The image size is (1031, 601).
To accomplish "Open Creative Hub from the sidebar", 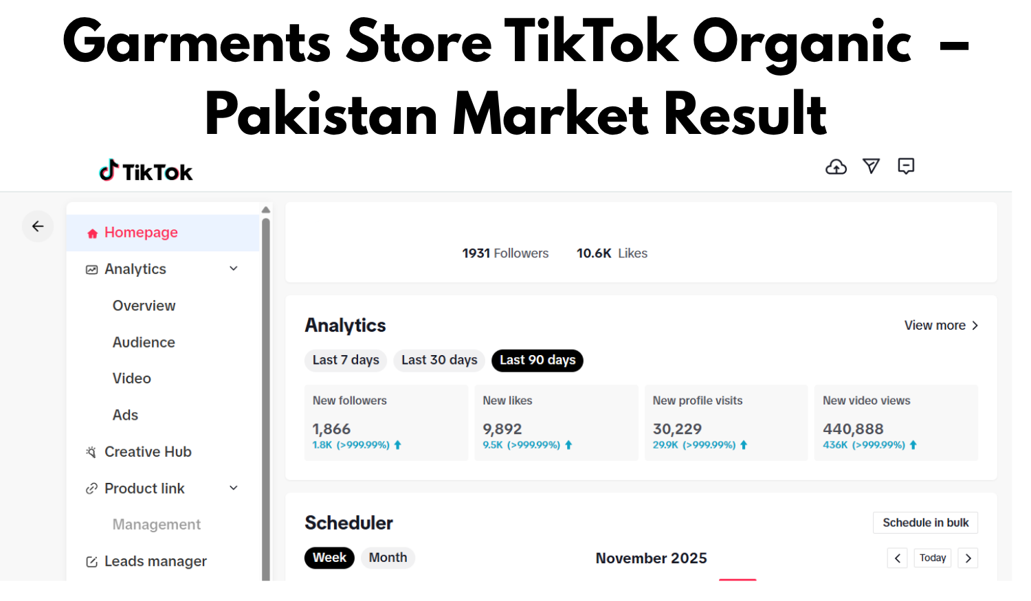I will coord(146,451).
